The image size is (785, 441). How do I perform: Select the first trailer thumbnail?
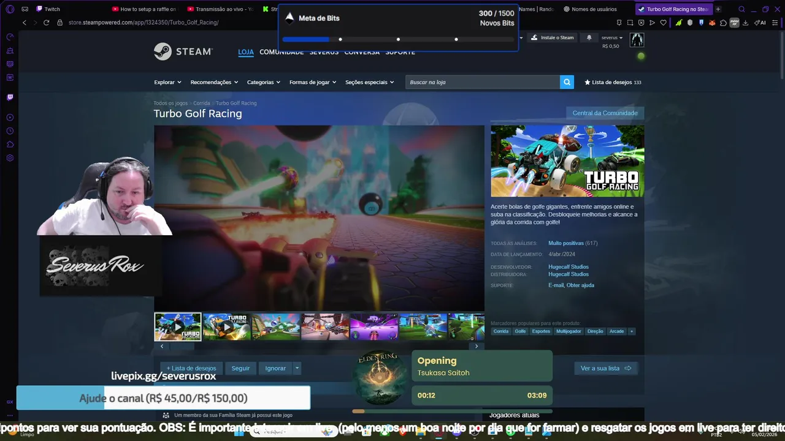(178, 327)
